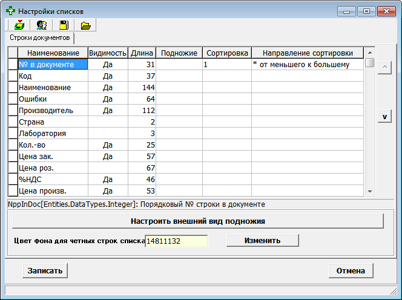Move row down with the v button
The image size is (402, 300).
[x=383, y=116]
